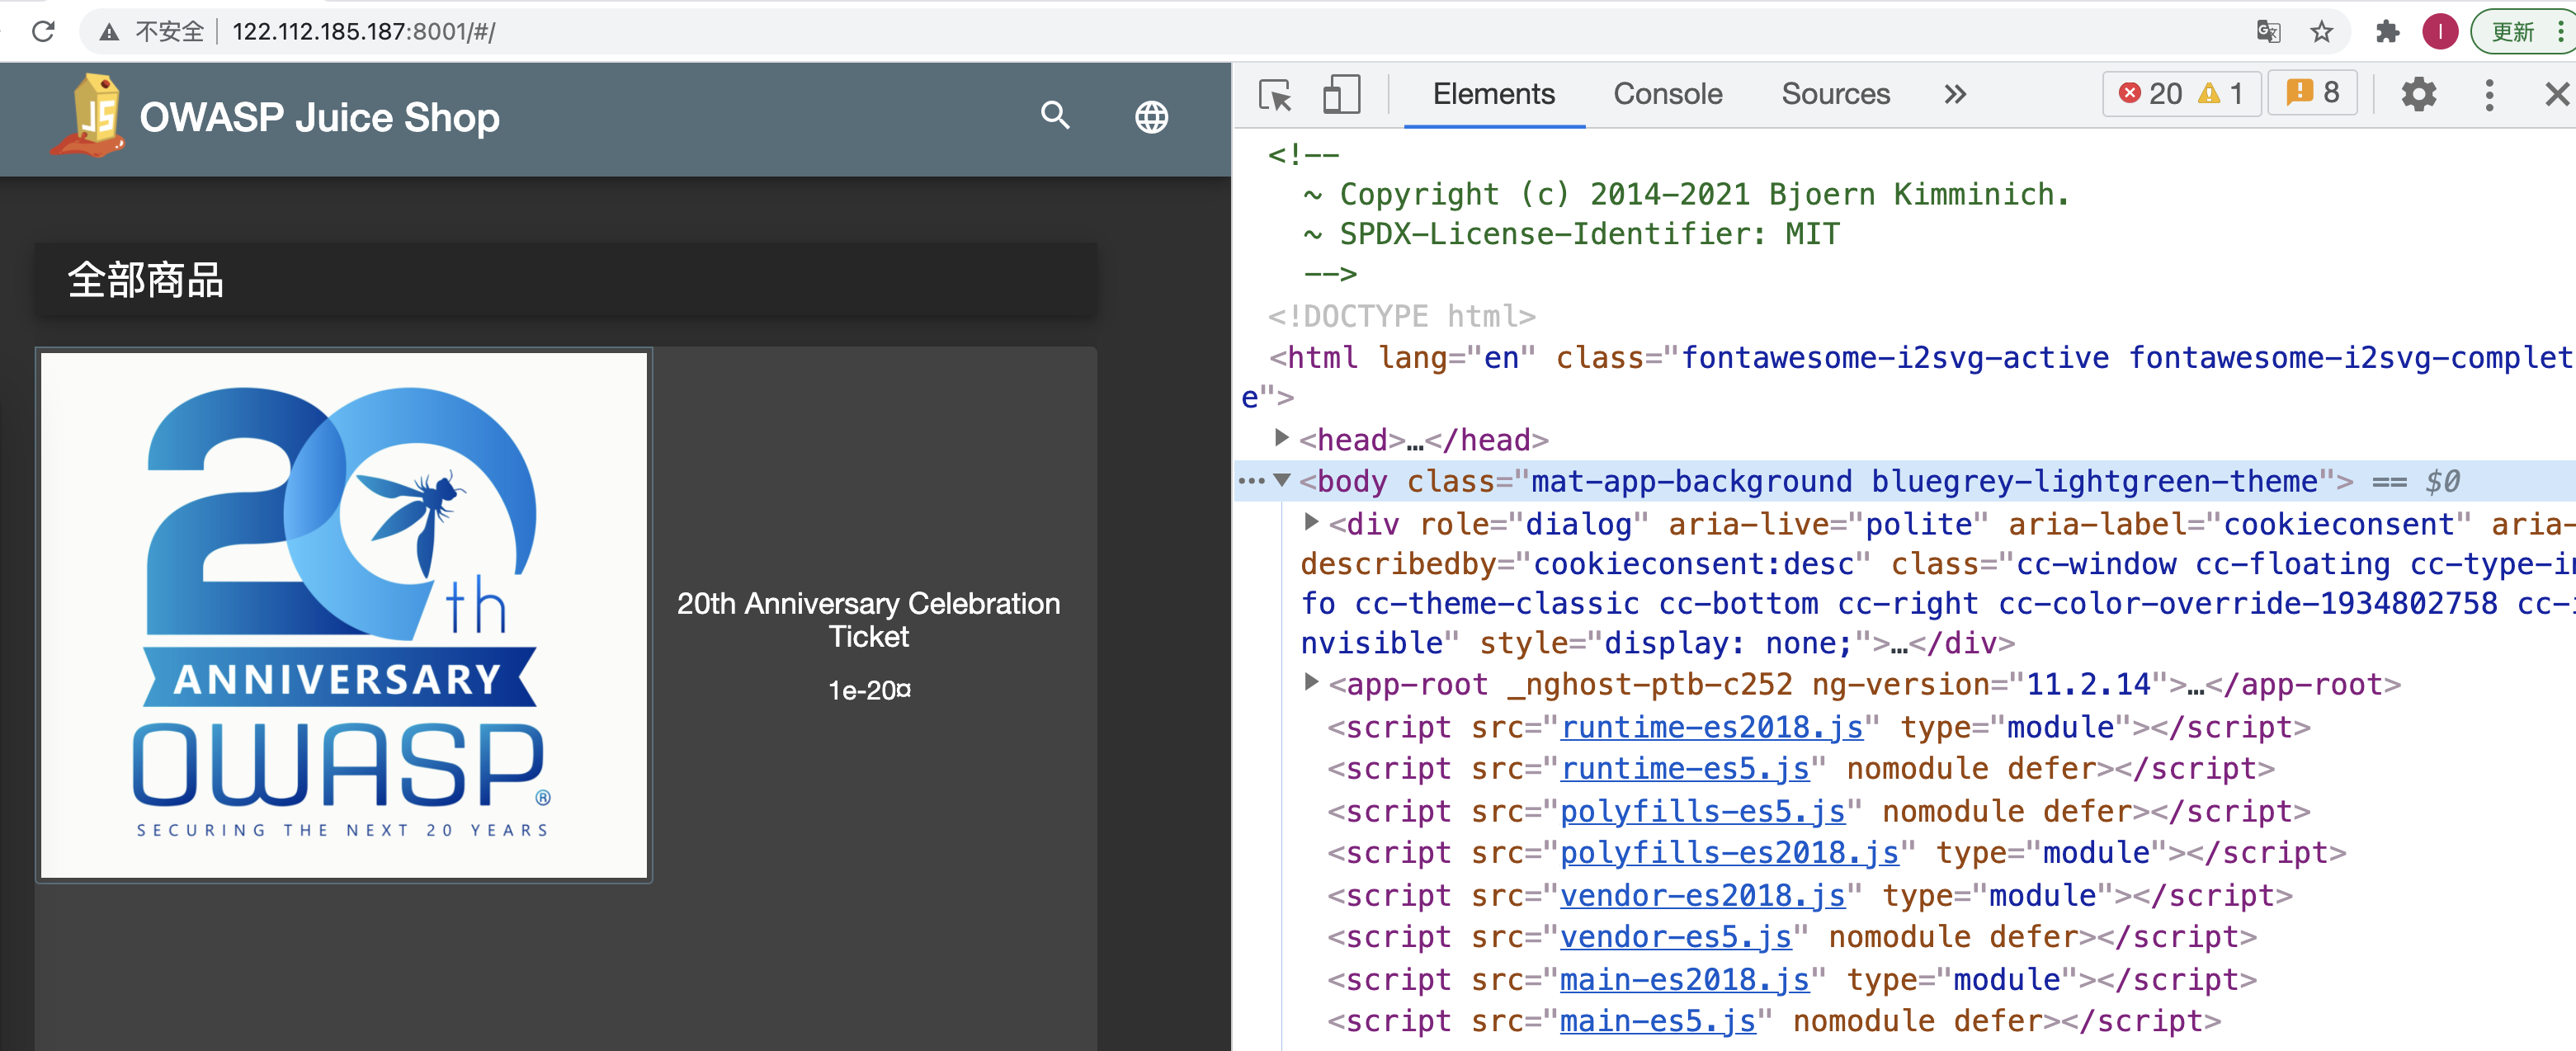Collapse the body element node
Viewport: 2576px width, 1051px height.
(1281, 480)
